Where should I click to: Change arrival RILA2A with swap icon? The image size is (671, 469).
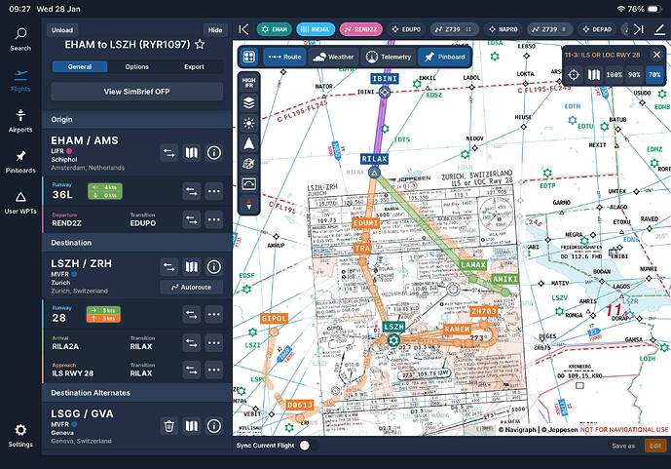click(191, 342)
